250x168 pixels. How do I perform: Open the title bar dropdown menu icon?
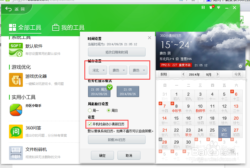(x=219, y=7)
